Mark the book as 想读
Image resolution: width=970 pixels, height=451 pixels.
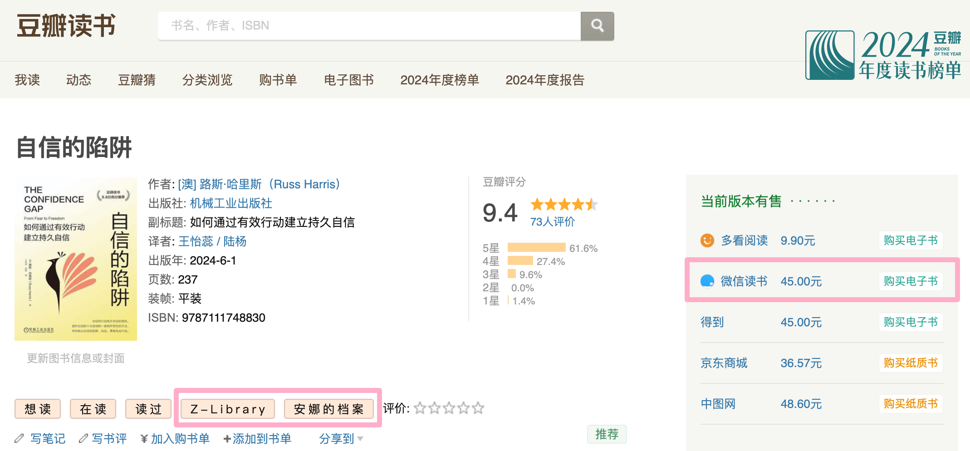click(x=38, y=409)
